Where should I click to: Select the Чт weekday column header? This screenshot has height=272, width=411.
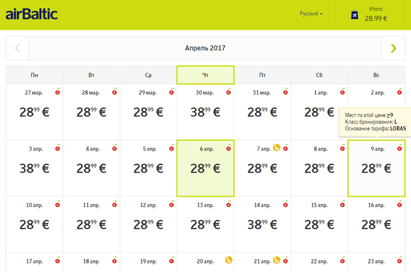pos(205,75)
